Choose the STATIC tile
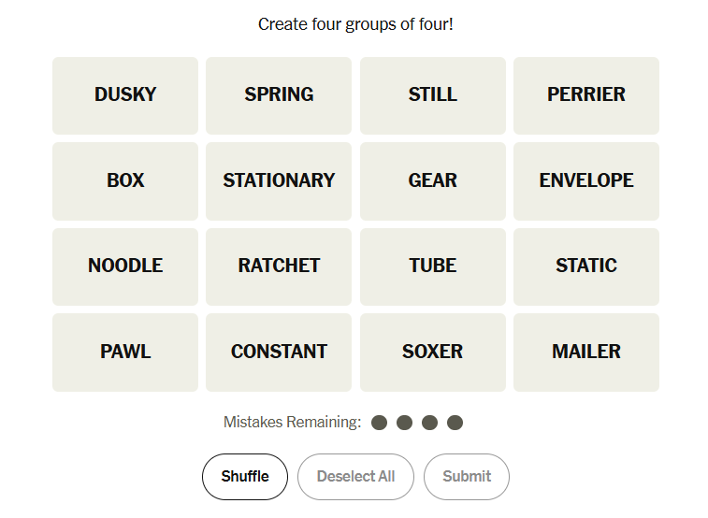708x518 pixels. (x=585, y=266)
